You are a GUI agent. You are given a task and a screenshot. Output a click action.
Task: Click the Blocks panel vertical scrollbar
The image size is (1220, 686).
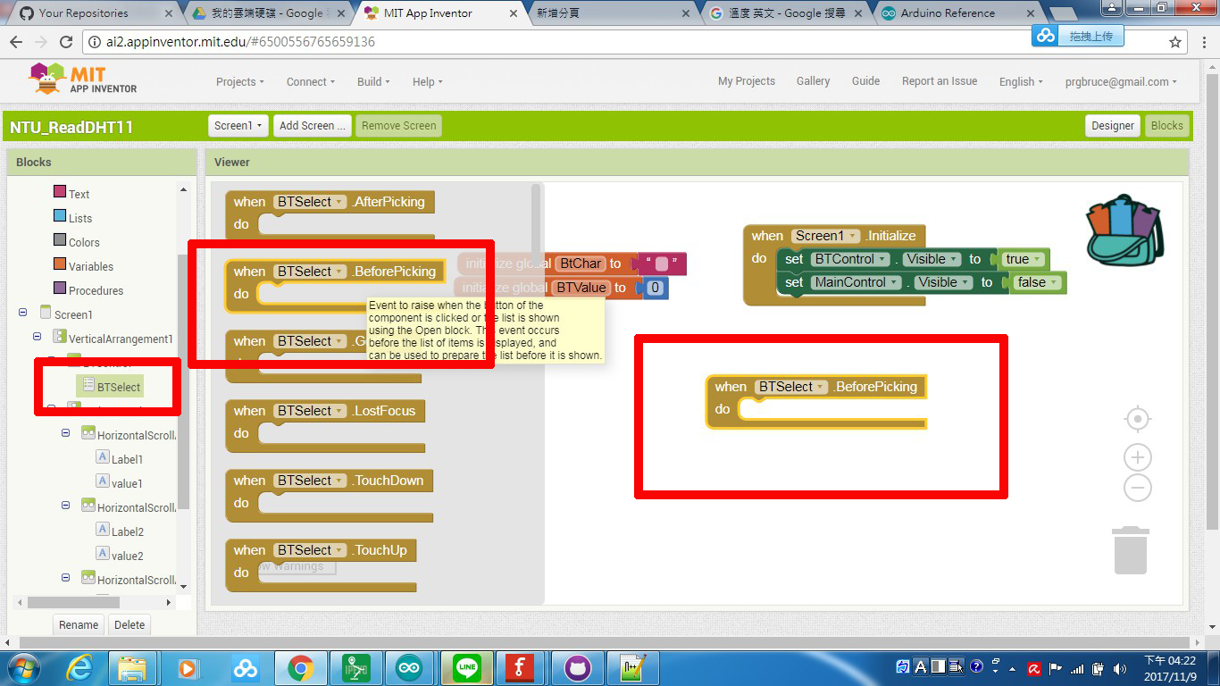coord(183,382)
